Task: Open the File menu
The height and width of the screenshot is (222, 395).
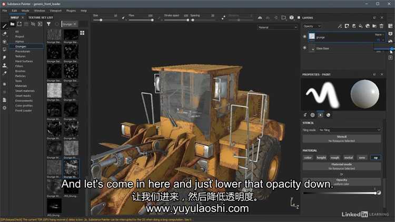Action: [5, 11]
